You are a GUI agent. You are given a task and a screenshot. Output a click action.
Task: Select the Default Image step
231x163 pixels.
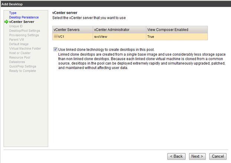(x=19, y=44)
